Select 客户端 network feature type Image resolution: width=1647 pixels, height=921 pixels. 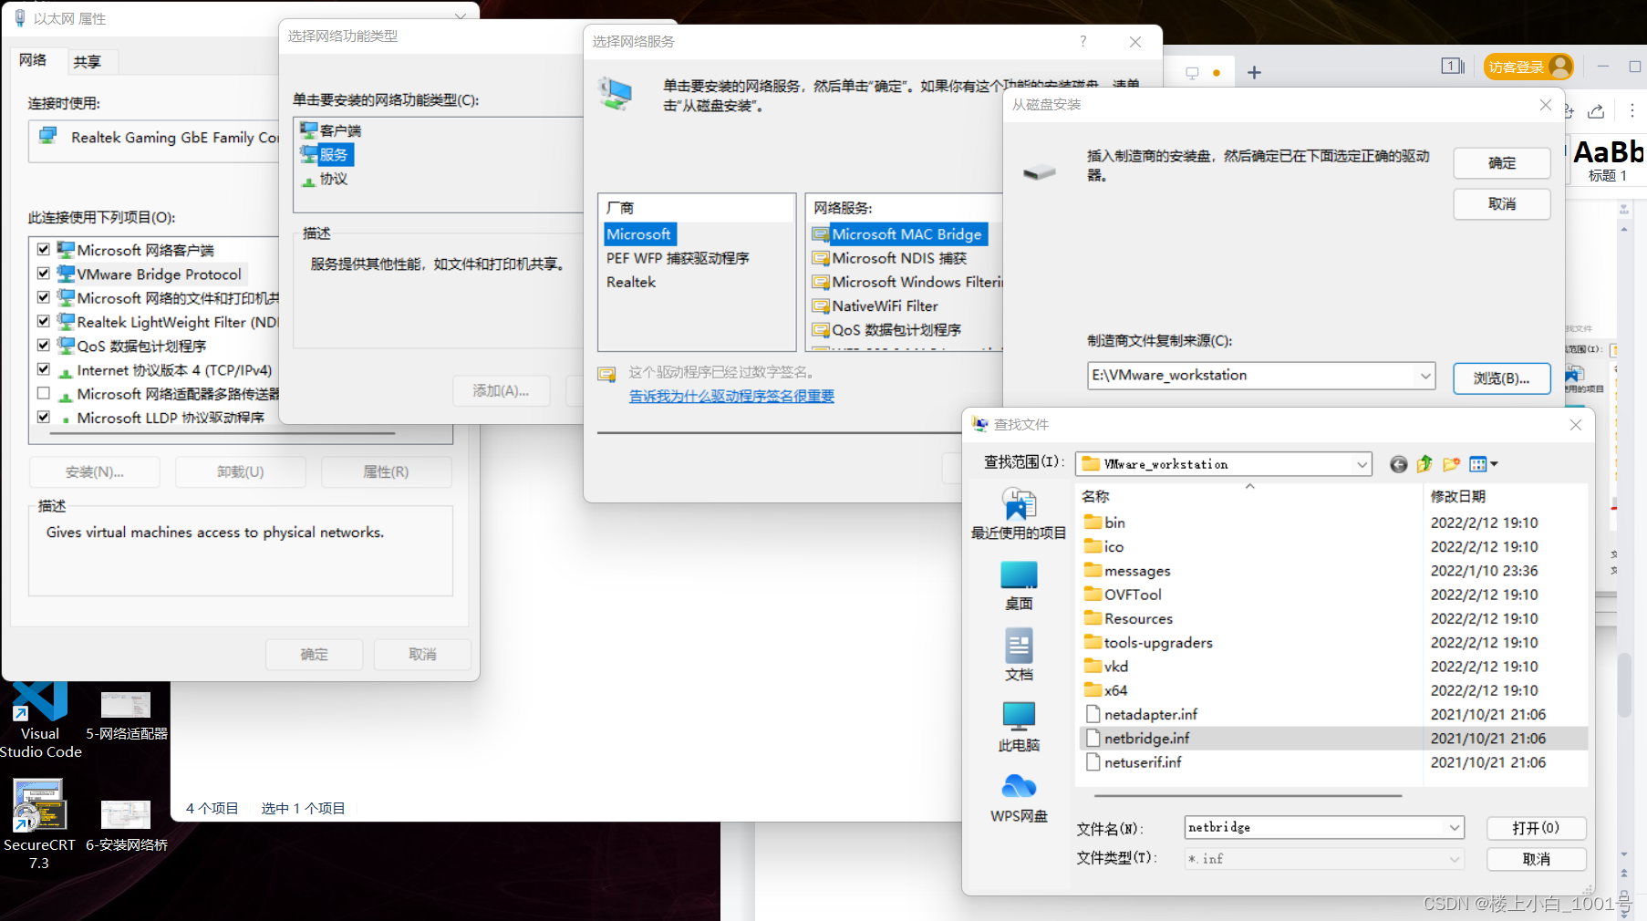point(331,130)
